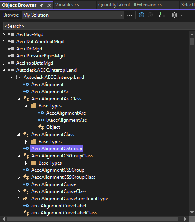Click the class icon beside AeccAlignmentCurveClass

click(x=26, y=191)
